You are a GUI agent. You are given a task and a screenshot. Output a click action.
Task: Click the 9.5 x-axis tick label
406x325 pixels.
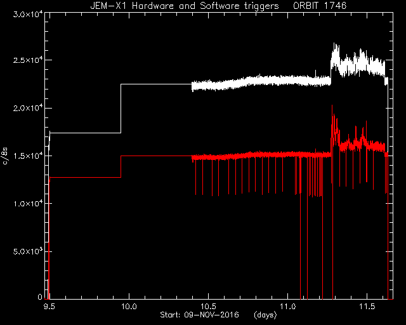tap(49, 307)
